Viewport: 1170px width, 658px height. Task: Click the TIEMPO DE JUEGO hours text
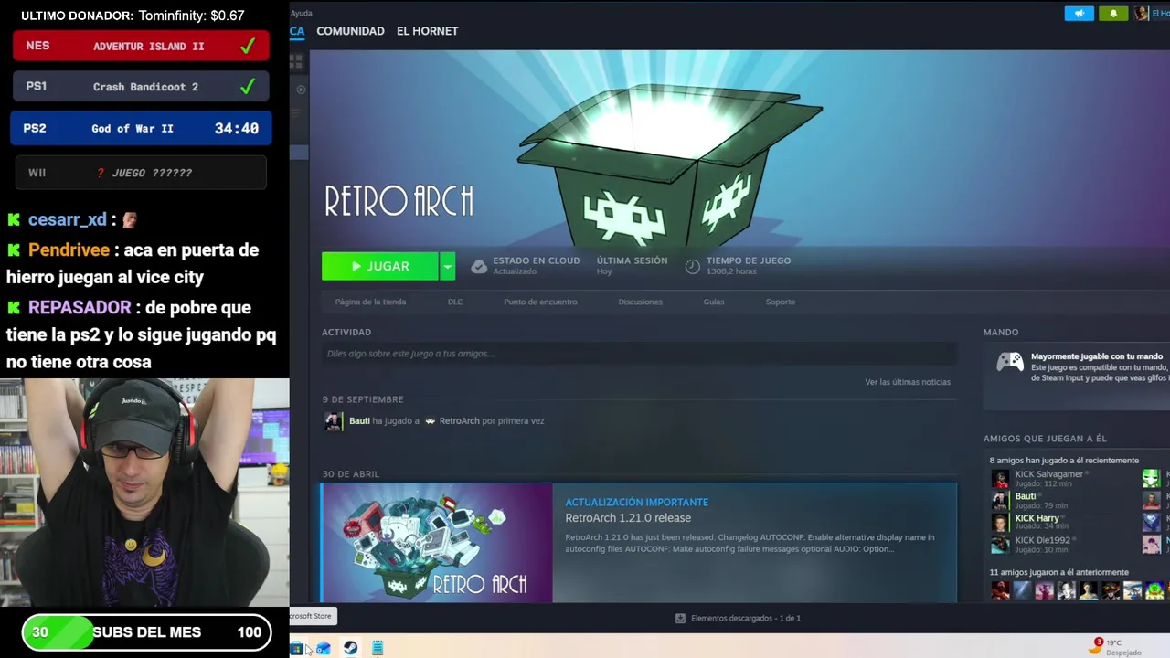[x=731, y=271]
